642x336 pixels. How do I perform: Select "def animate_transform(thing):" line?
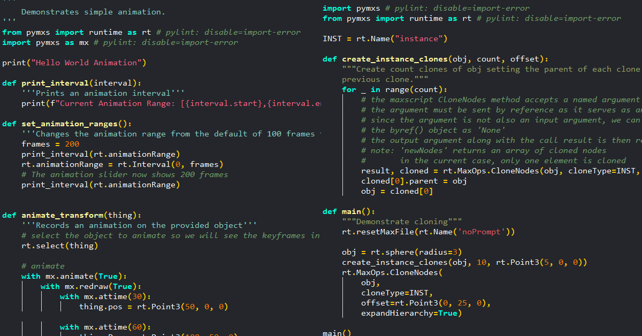pyautogui.click(x=72, y=215)
